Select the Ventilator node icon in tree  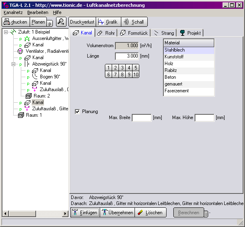click(x=20, y=51)
